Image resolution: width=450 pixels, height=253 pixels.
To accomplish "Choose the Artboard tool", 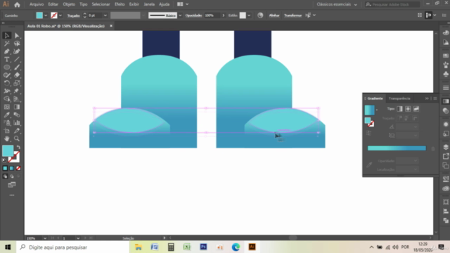I will pos(7,131).
